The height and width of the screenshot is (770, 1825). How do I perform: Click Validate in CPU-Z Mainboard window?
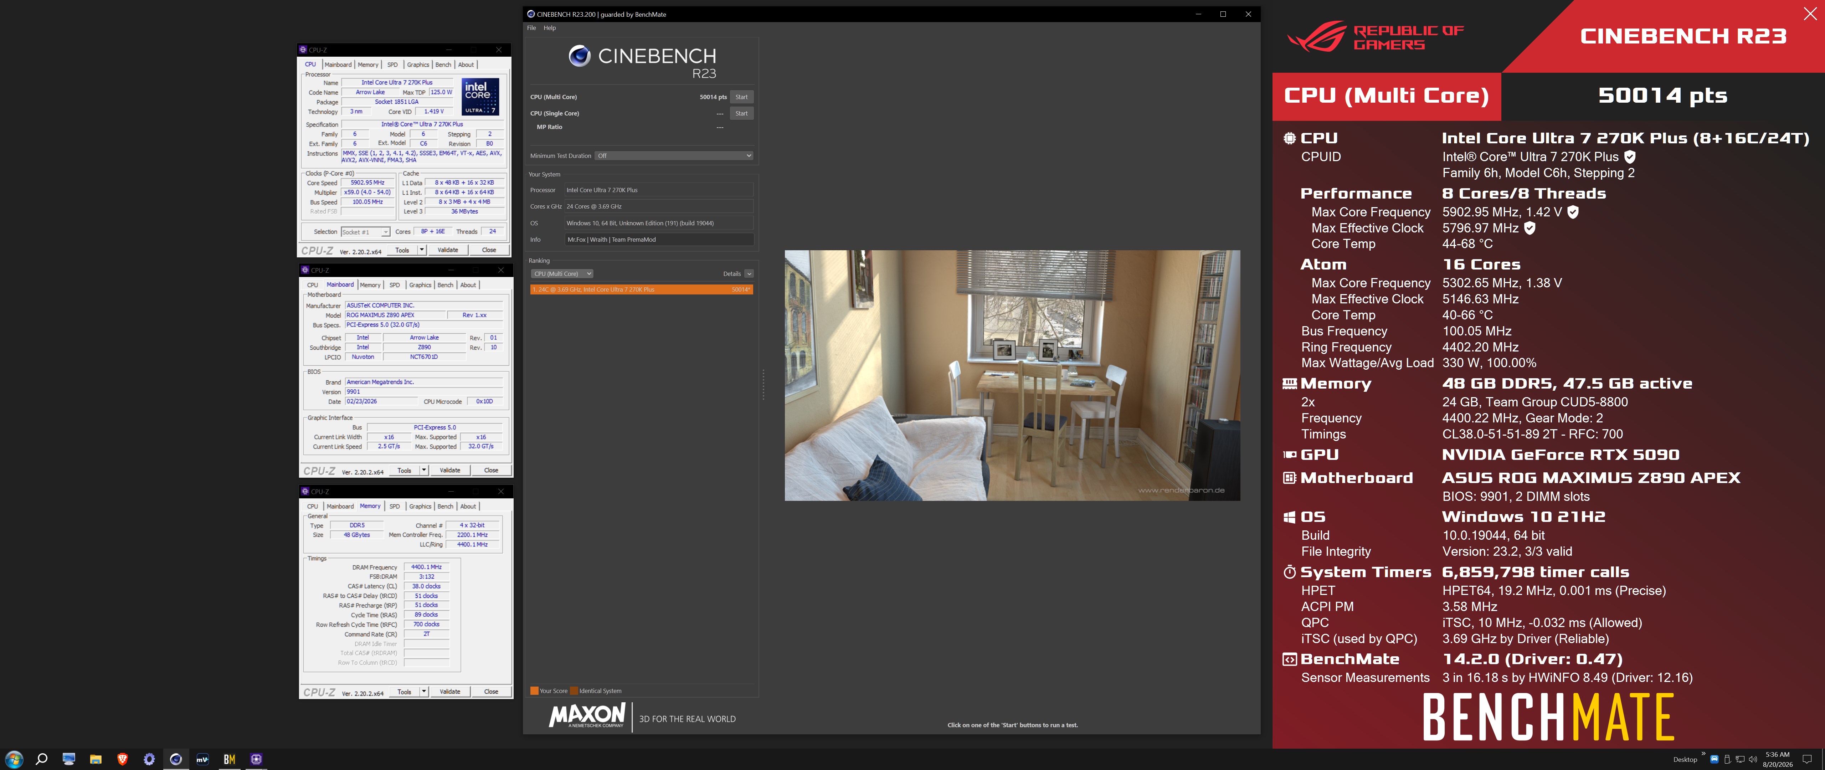click(x=450, y=470)
